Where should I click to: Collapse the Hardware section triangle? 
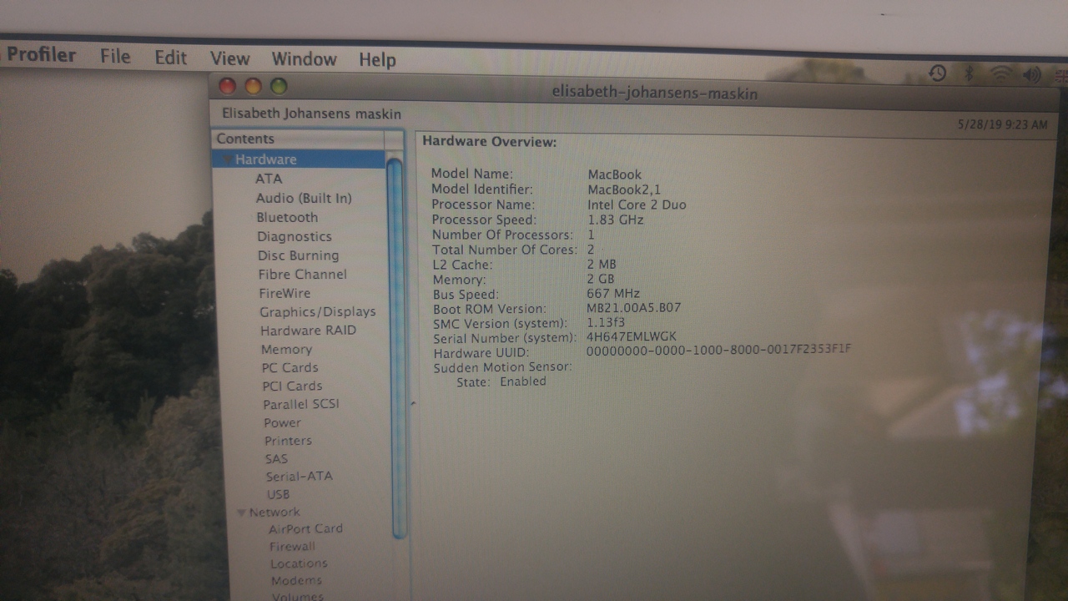pyautogui.click(x=226, y=159)
